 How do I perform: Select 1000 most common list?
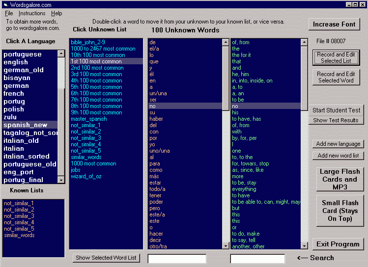[x=106, y=163]
